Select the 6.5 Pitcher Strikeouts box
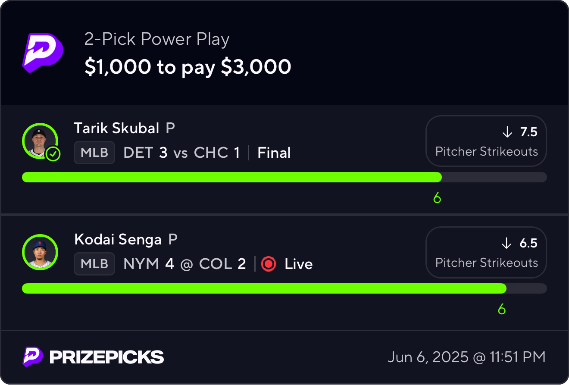569x385 pixels. (x=486, y=253)
